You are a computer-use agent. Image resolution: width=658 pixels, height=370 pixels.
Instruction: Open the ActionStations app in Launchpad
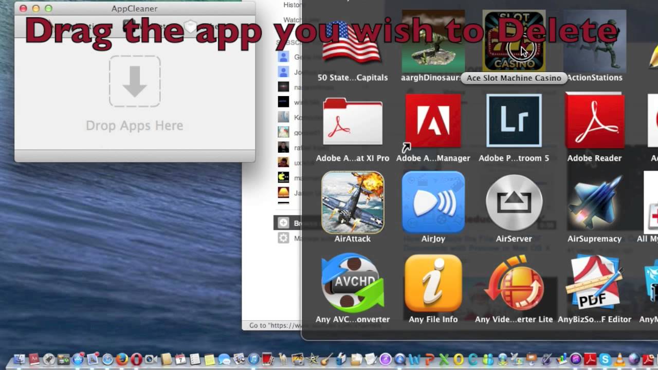coord(595,41)
